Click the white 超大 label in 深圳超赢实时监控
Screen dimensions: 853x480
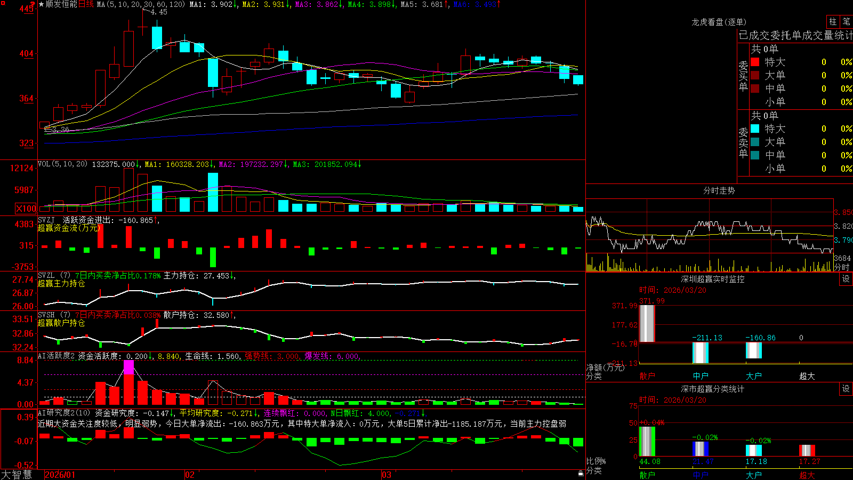[807, 376]
